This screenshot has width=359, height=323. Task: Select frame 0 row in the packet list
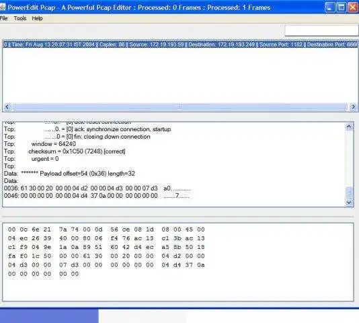[180, 44]
